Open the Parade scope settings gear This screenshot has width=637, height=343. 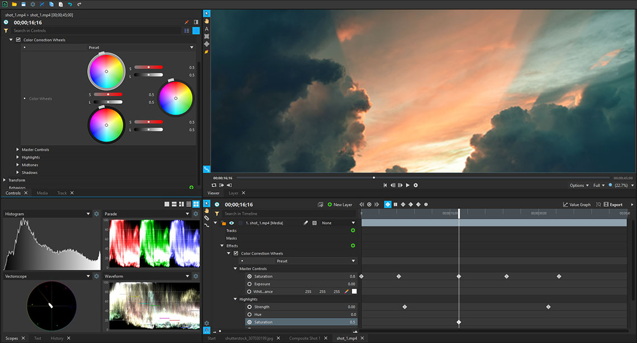pos(196,213)
